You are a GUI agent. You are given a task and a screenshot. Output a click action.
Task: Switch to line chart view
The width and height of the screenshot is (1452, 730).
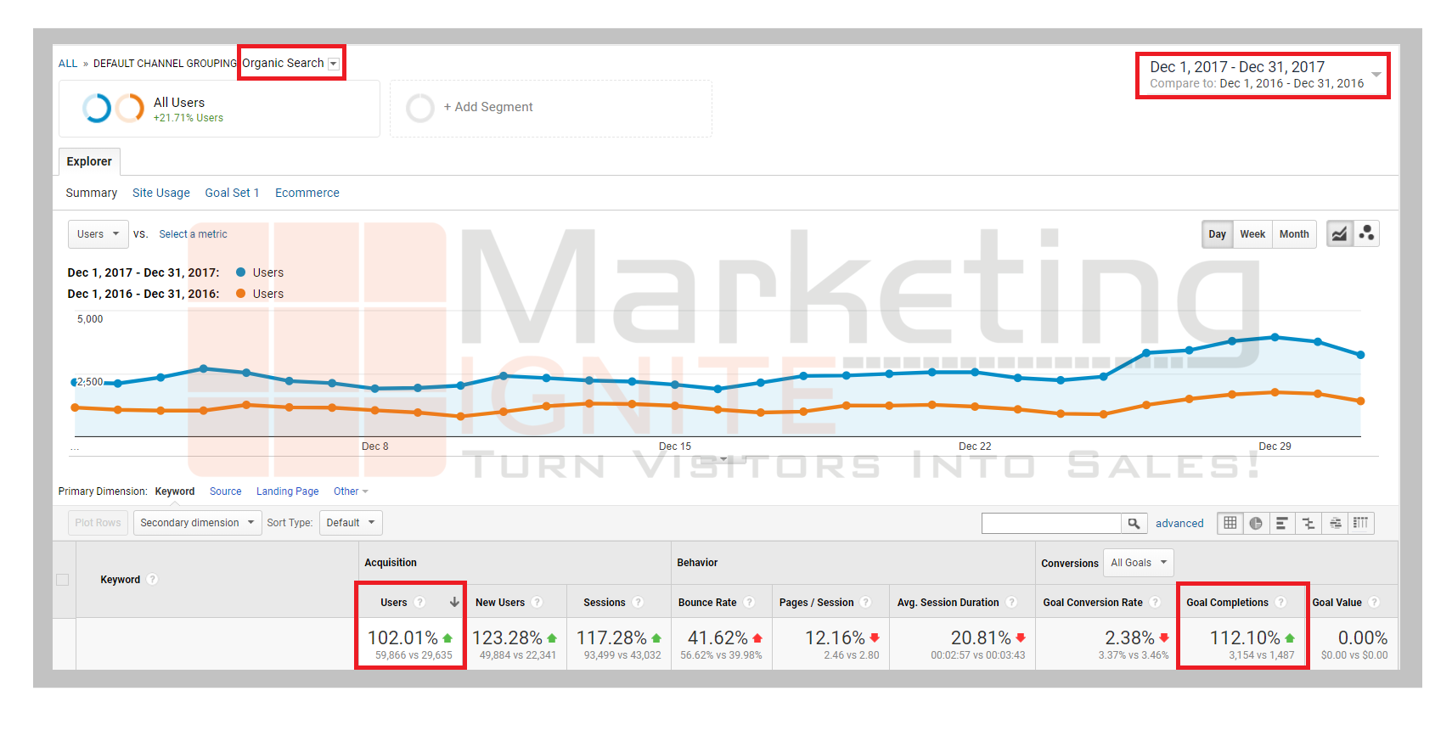[1339, 234]
